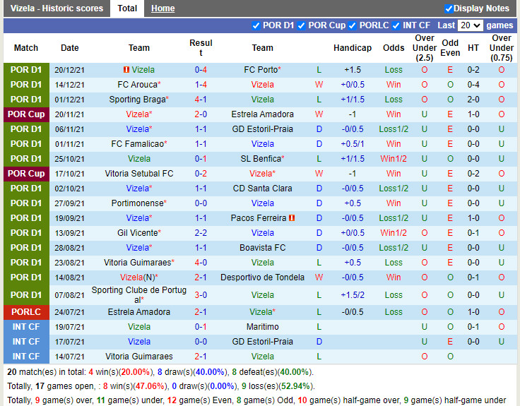The height and width of the screenshot is (406, 520).
Task: Select the POR D1 label dated 20/12/21
Action: [x=26, y=70]
